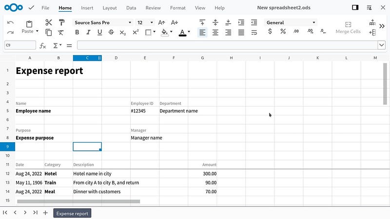390x219 pixels.
Task: Format as percent
Action: click(x=283, y=32)
